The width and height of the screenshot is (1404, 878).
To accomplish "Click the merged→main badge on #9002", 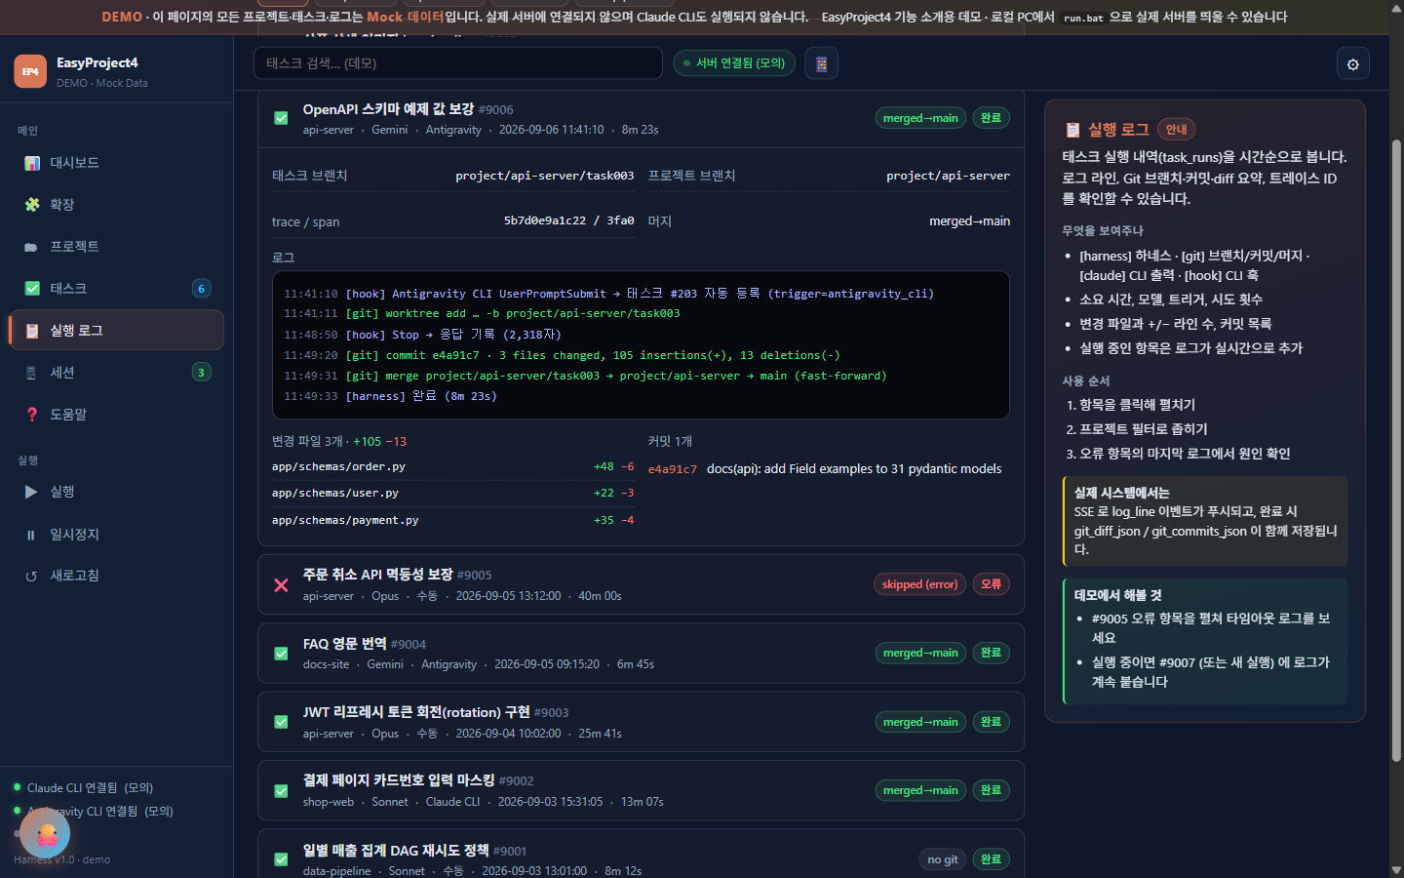I will click(920, 790).
